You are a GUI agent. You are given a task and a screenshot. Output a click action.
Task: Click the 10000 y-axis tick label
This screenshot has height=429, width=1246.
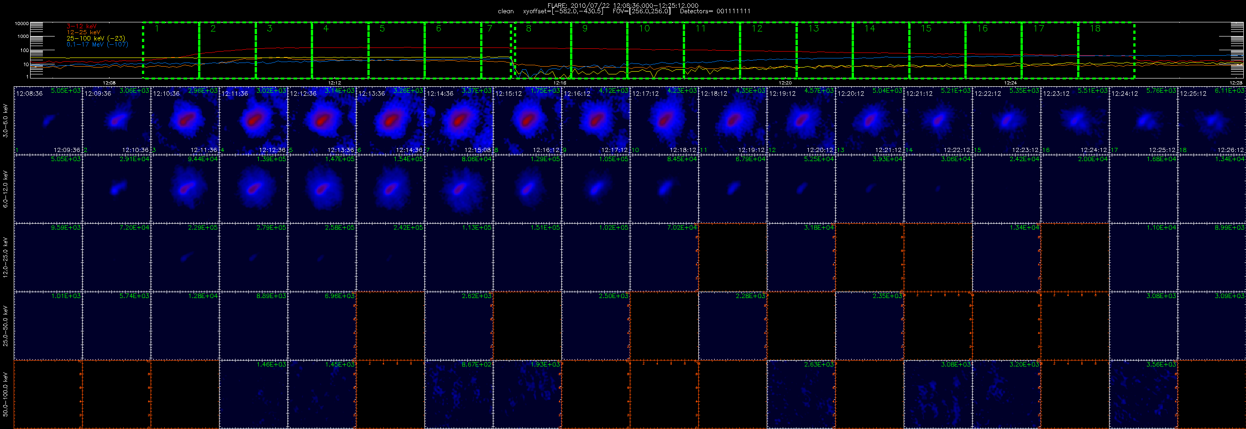(x=22, y=23)
